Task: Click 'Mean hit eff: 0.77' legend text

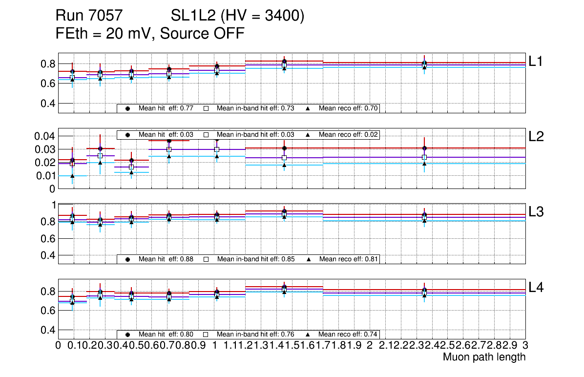Action: tap(166, 108)
